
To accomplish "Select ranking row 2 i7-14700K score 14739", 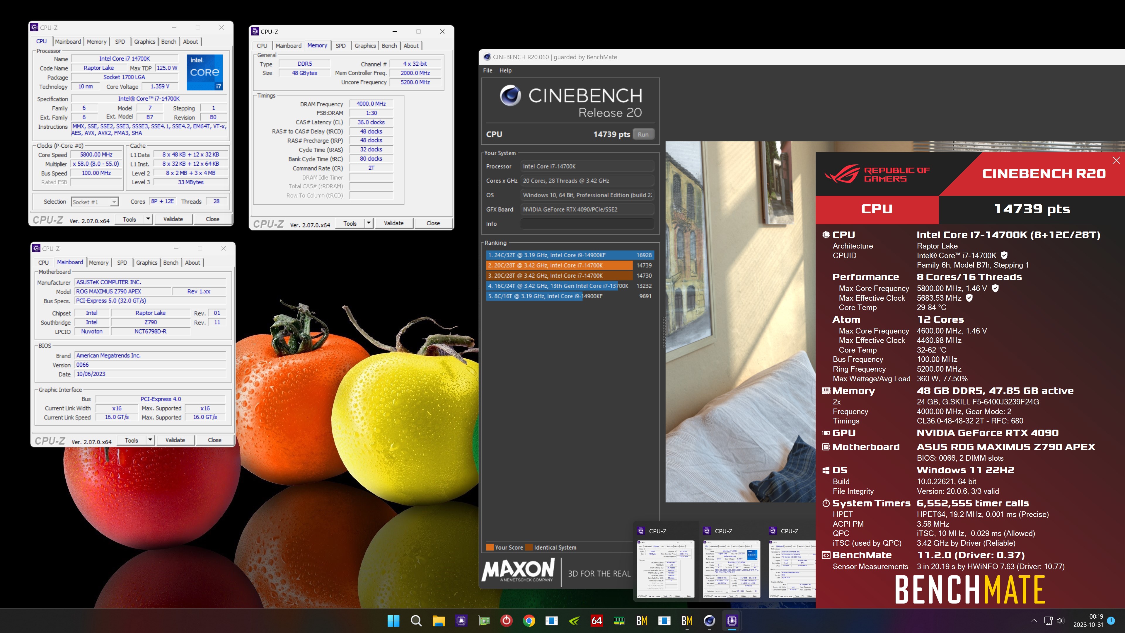I will pos(570,265).
